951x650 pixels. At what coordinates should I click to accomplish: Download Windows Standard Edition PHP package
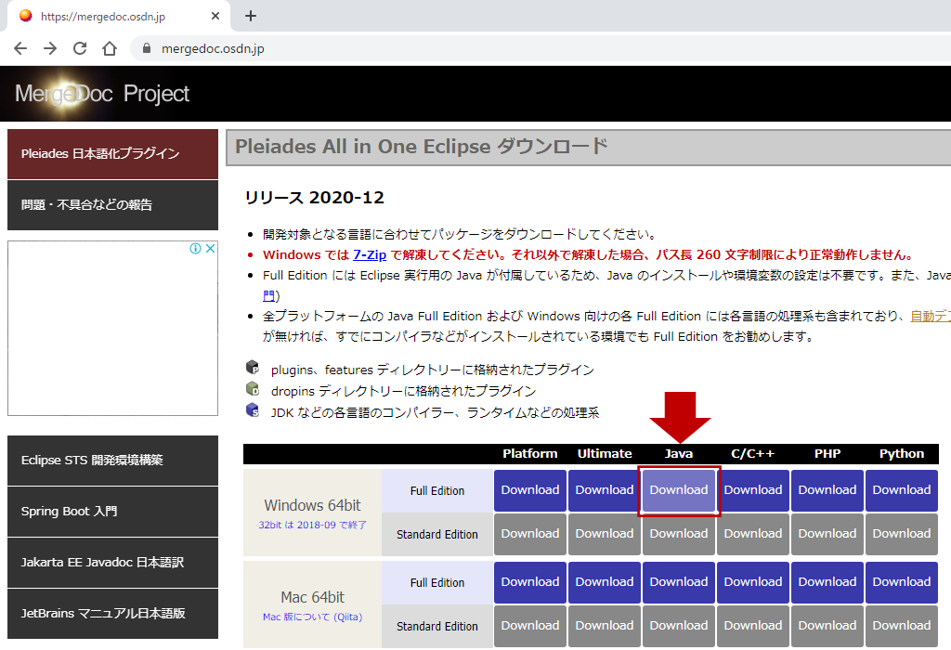(827, 534)
